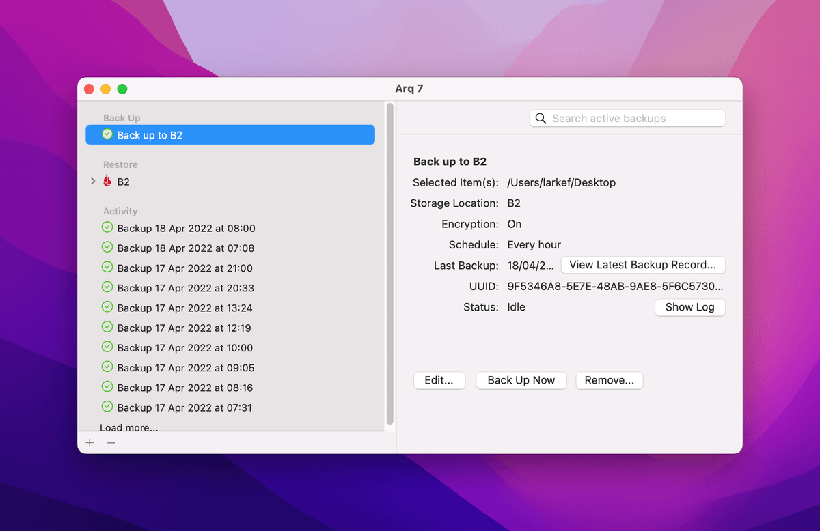Image resolution: width=820 pixels, height=531 pixels.
Task: Click checkmark icon of 17 Apr 07:31 backup
Action: [107, 407]
